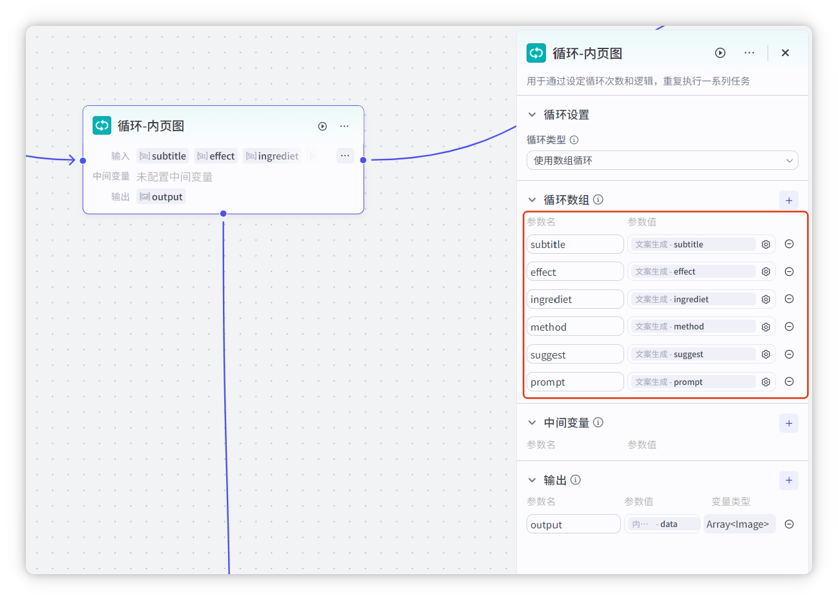Close the loop node settings panel
Screen dimensions: 838x600
[x=785, y=53]
